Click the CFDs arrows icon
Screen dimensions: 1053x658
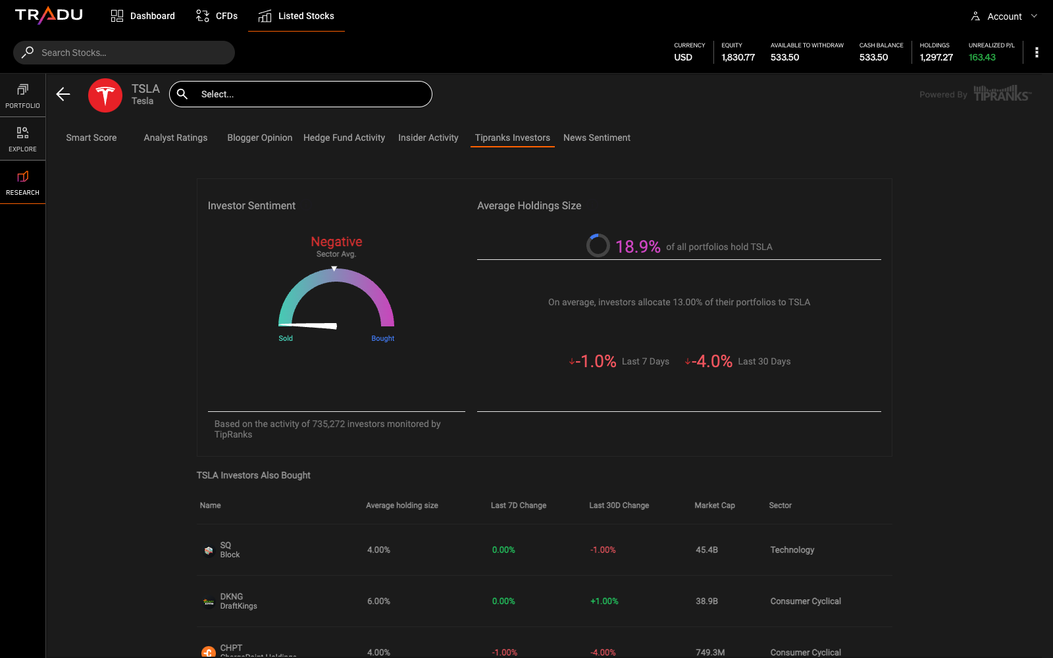tap(203, 16)
